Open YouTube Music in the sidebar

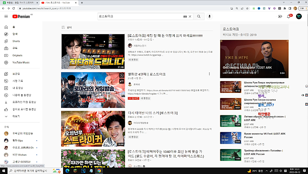pos(21,62)
